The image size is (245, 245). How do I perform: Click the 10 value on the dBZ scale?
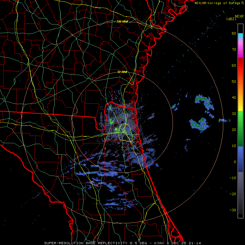(234, 146)
